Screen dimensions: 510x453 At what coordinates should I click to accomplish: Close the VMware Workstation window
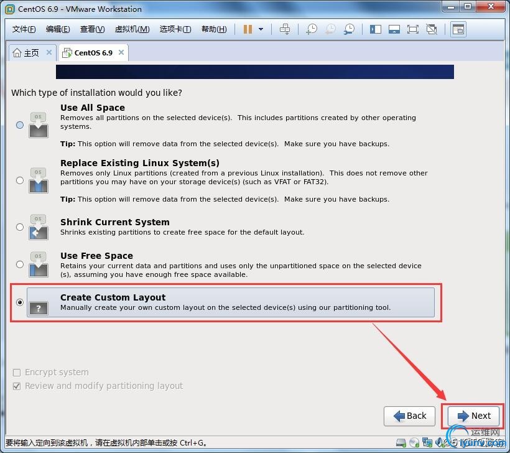click(491, 7)
